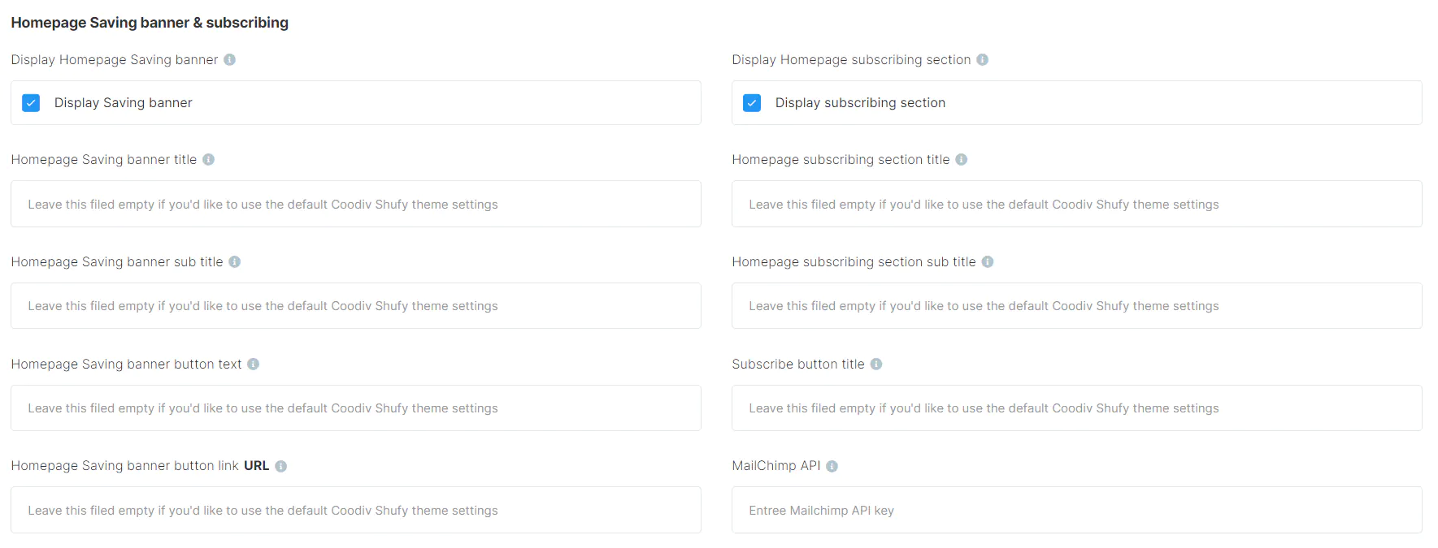The width and height of the screenshot is (1438, 548).
Task: Click the MailChimp API key input field
Action: [1076, 510]
